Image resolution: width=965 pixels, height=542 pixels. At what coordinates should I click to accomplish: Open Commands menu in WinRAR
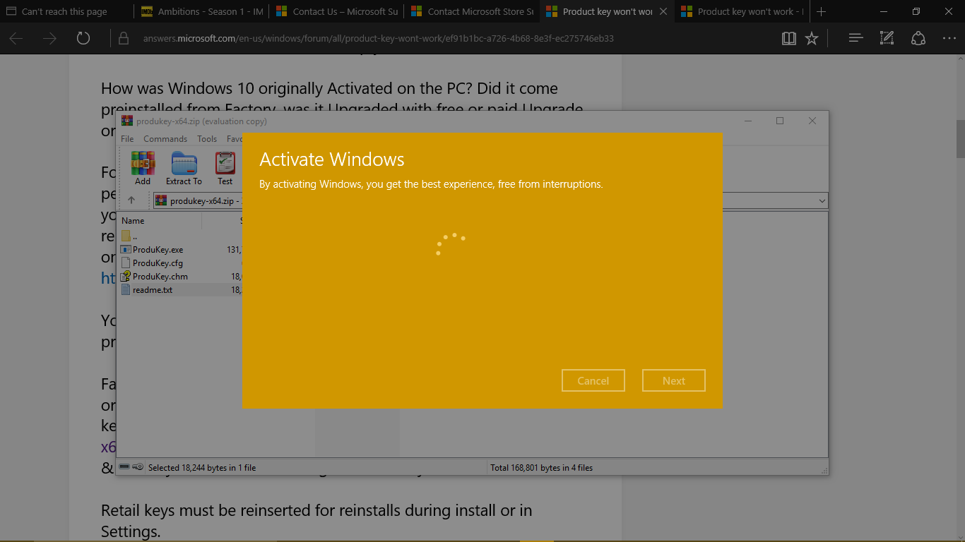(x=165, y=139)
